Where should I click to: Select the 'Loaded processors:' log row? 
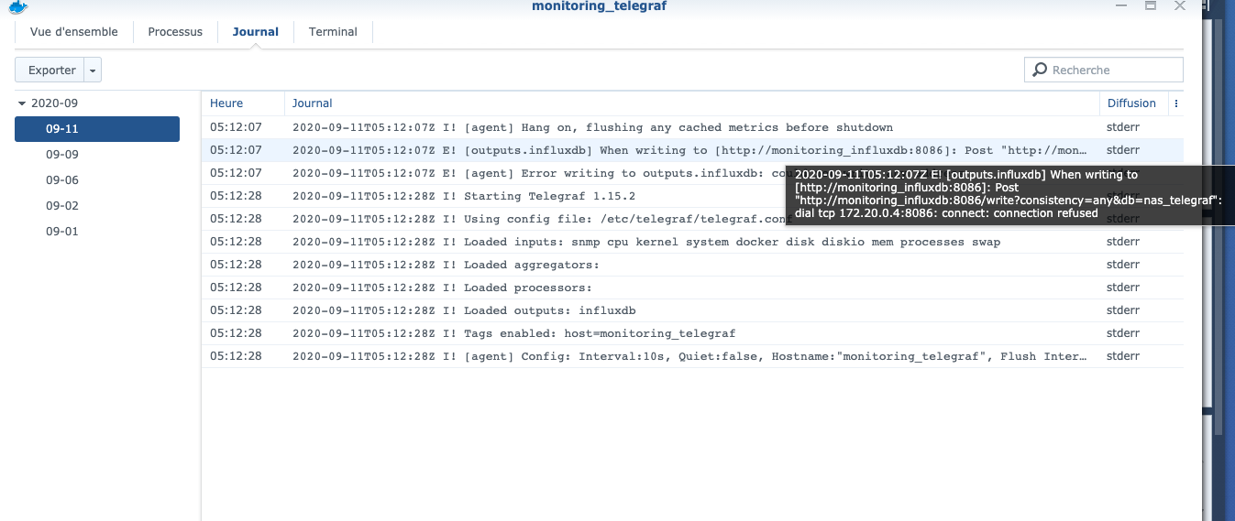click(692, 288)
